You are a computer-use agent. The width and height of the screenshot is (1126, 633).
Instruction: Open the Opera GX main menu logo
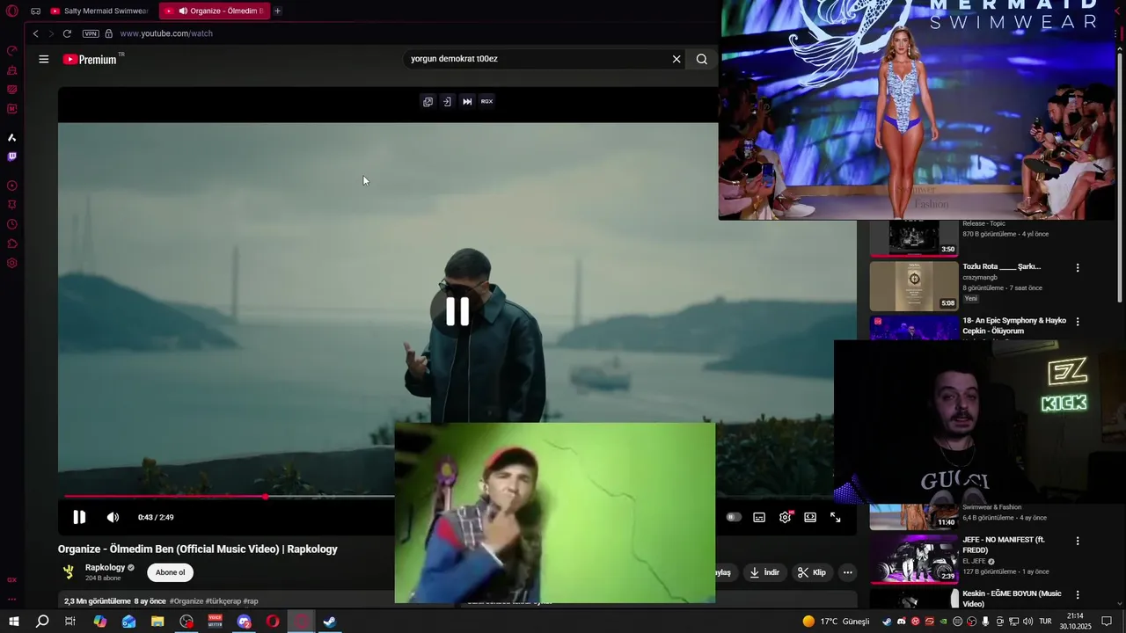click(12, 11)
